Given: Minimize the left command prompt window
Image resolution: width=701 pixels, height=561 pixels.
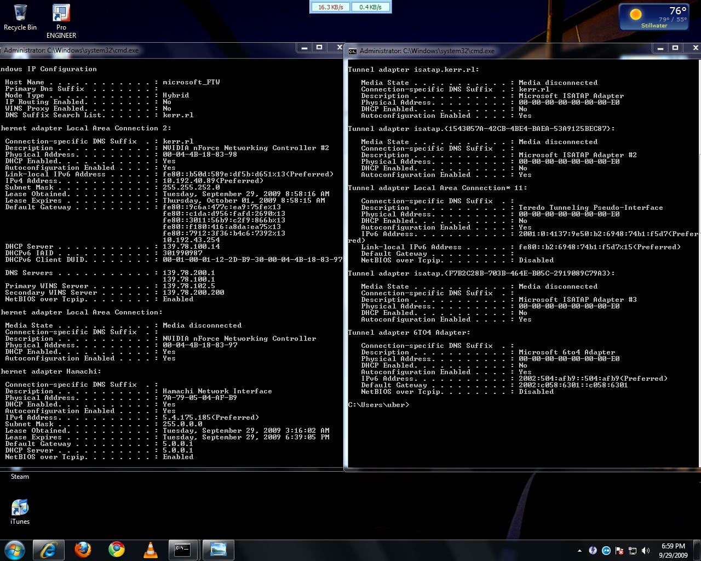Looking at the screenshot, I should point(304,48).
